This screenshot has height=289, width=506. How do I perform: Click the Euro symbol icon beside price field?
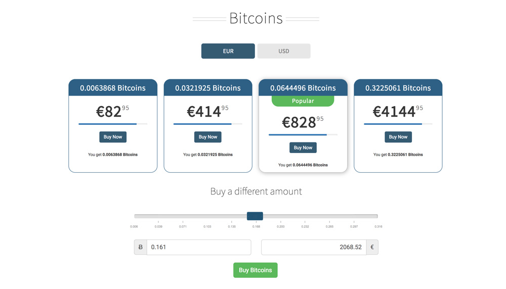coord(372,247)
